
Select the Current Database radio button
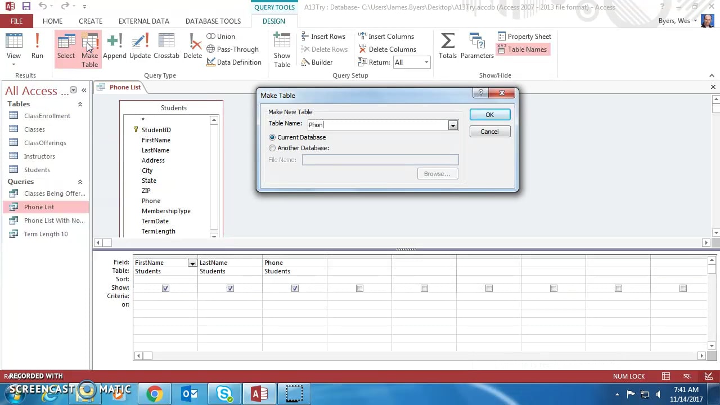(272, 137)
